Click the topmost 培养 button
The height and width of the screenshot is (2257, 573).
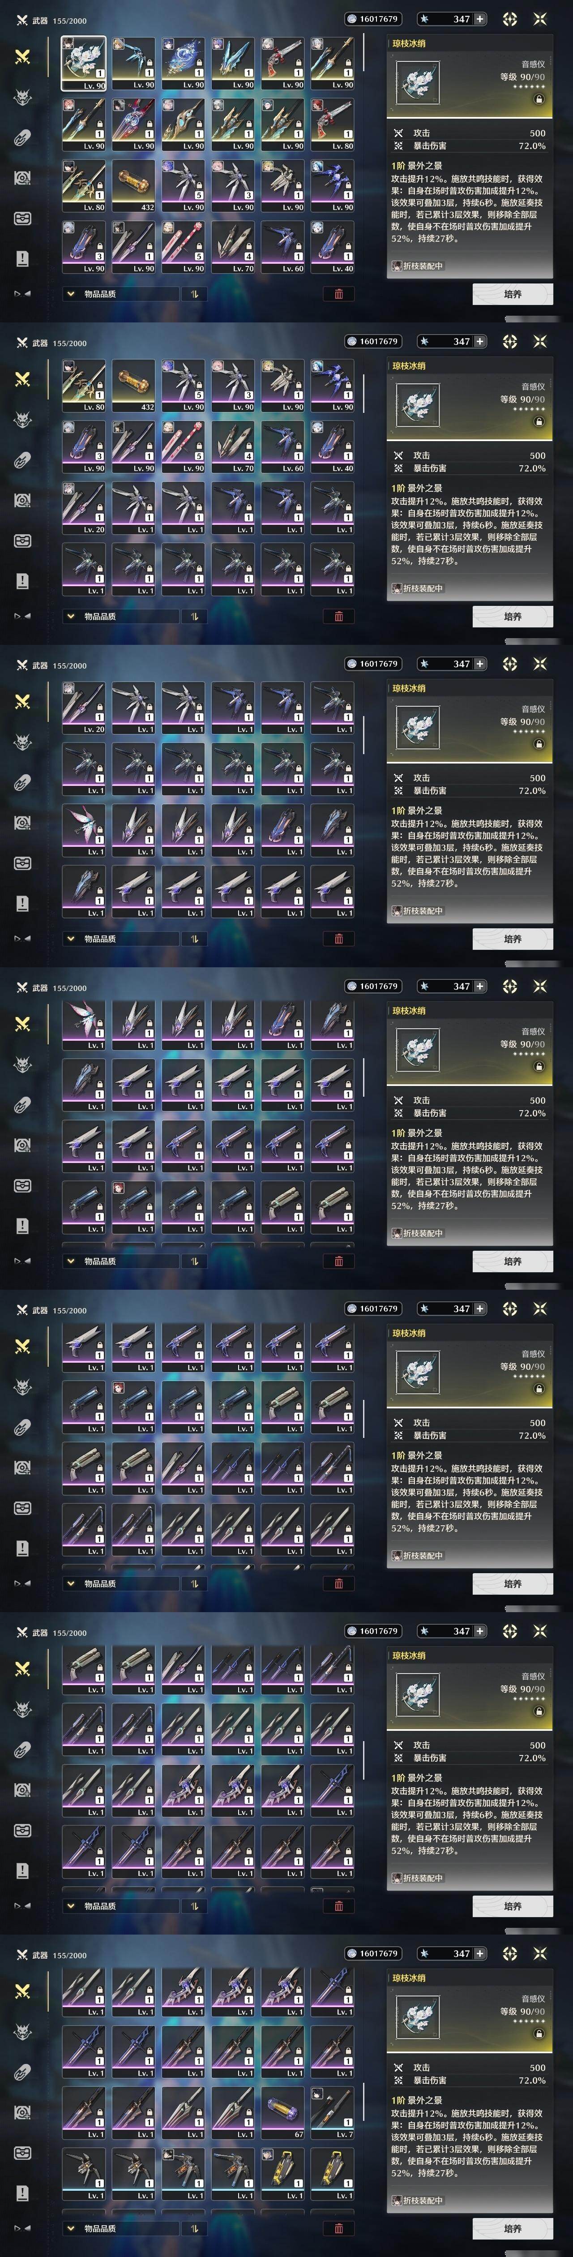[x=513, y=294]
